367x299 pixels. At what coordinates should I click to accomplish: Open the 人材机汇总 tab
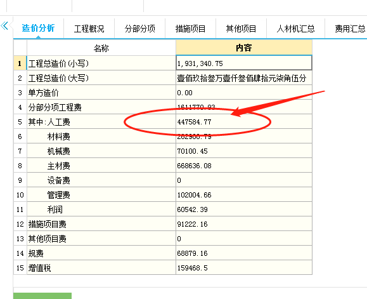click(x=295, y=29)
